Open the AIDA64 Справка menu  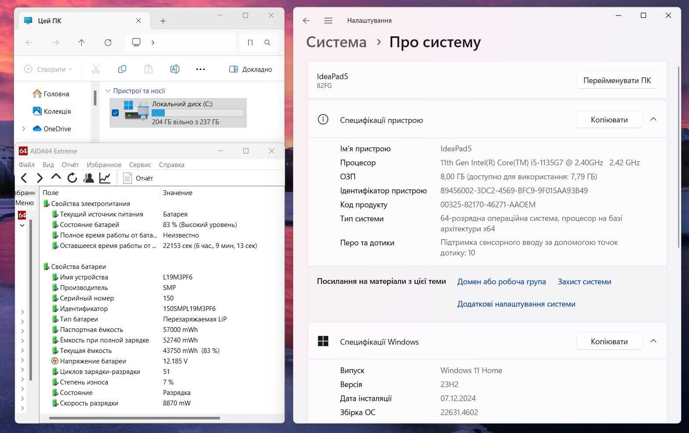tap(171, 165)
